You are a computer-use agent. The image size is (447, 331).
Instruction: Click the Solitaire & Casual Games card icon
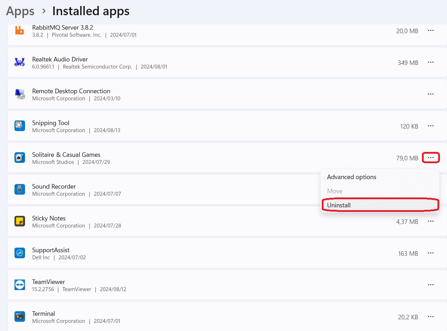pos(19,158)
